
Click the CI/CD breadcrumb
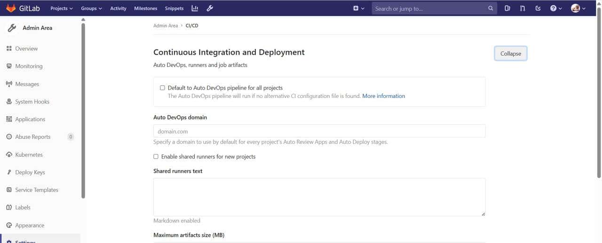(192, 25)
